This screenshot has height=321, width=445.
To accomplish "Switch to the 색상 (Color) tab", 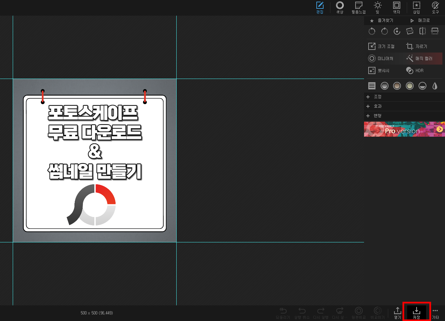I will coord(340,8).
